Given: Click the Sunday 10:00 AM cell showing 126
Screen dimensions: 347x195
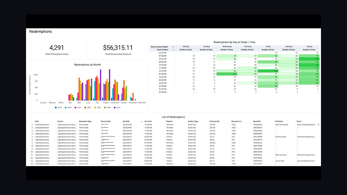Looking at the screenshot, I should coord(309,65).
